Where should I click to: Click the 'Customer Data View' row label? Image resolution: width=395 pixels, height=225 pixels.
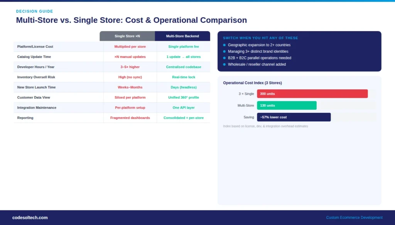(34, 97)
